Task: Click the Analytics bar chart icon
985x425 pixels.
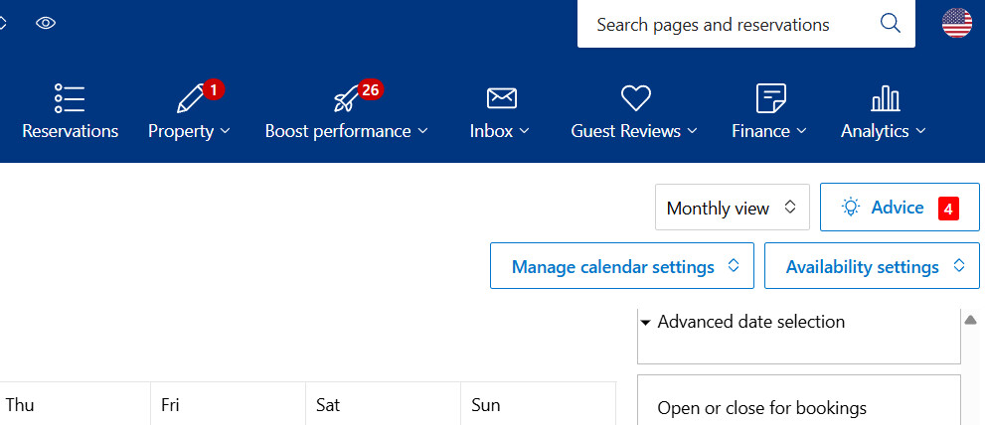Action: point(885,98)
